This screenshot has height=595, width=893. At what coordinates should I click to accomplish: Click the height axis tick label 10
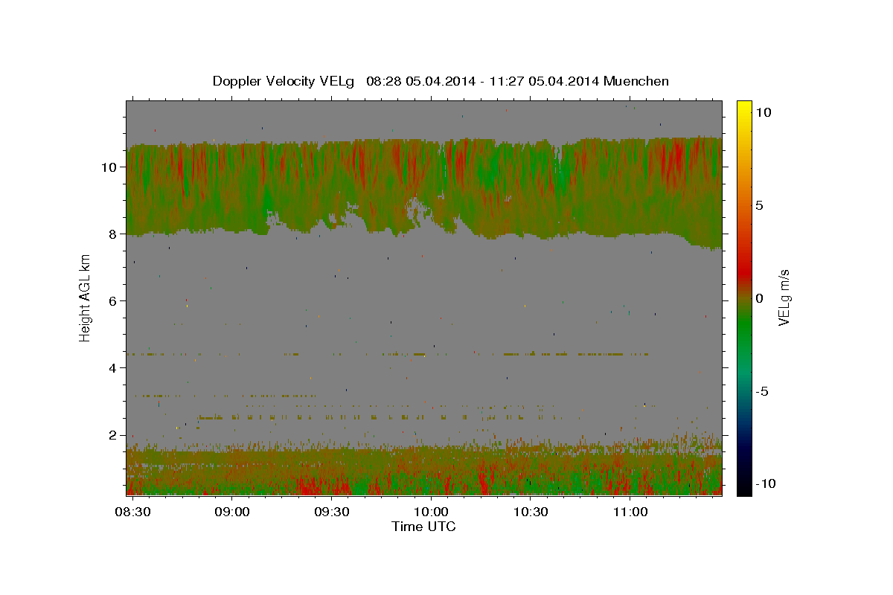(109, 167)
